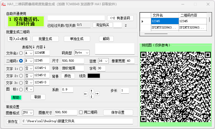Click the <-2 有激活码 button
The width and height of the screenshot is (215, 129).
120,18
